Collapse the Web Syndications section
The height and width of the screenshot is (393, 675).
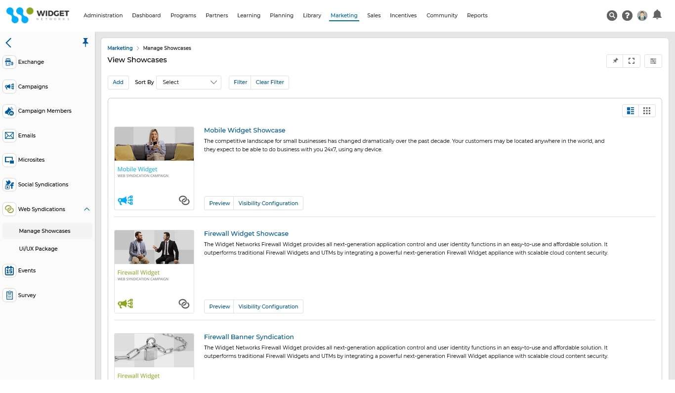coord(87,209)
